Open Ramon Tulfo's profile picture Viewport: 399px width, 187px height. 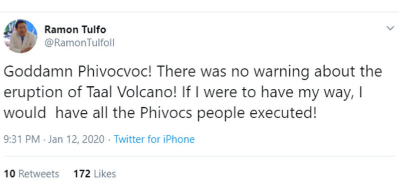click(20, 36)
